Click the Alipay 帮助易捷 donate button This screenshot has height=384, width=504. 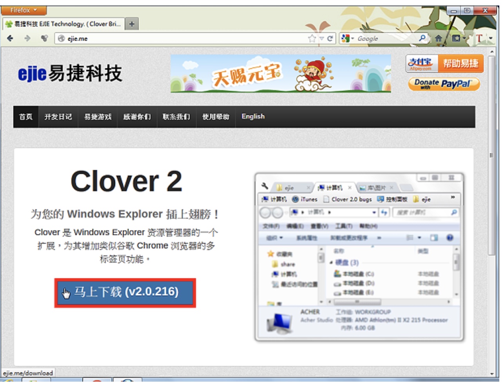point(444,63)
